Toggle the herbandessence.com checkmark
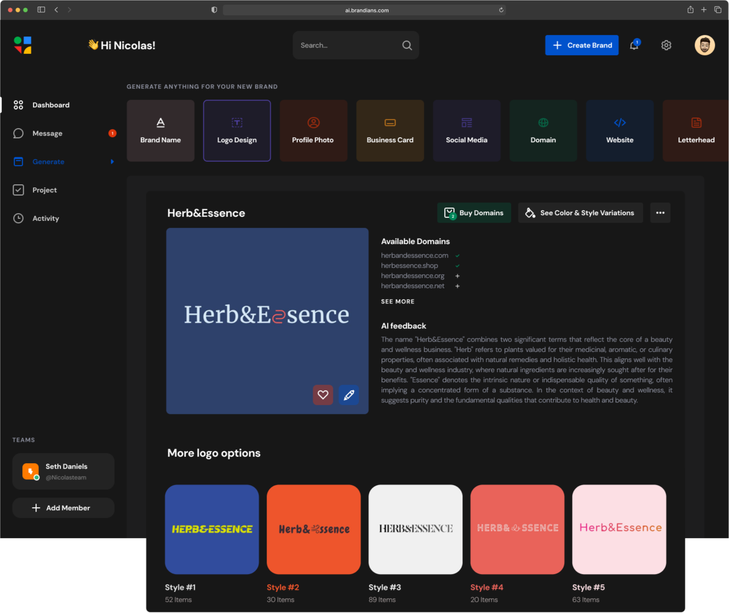 [x=457, y=256]
